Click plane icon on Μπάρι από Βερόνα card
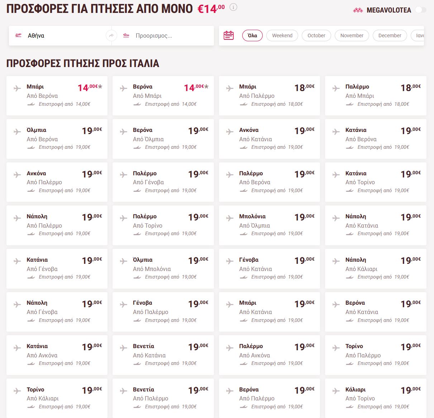Screen dimensions: 434x418 tap(17, 88)
